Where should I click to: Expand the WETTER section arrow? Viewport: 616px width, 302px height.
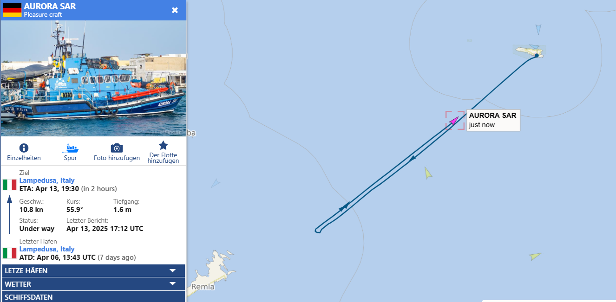(173, 283)
